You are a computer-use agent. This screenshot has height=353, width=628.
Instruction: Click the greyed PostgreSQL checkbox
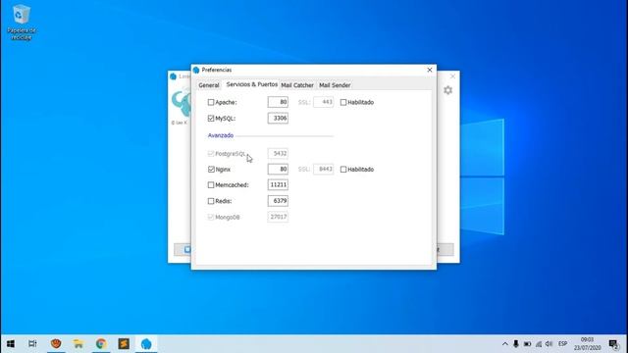tap(211, 153)
